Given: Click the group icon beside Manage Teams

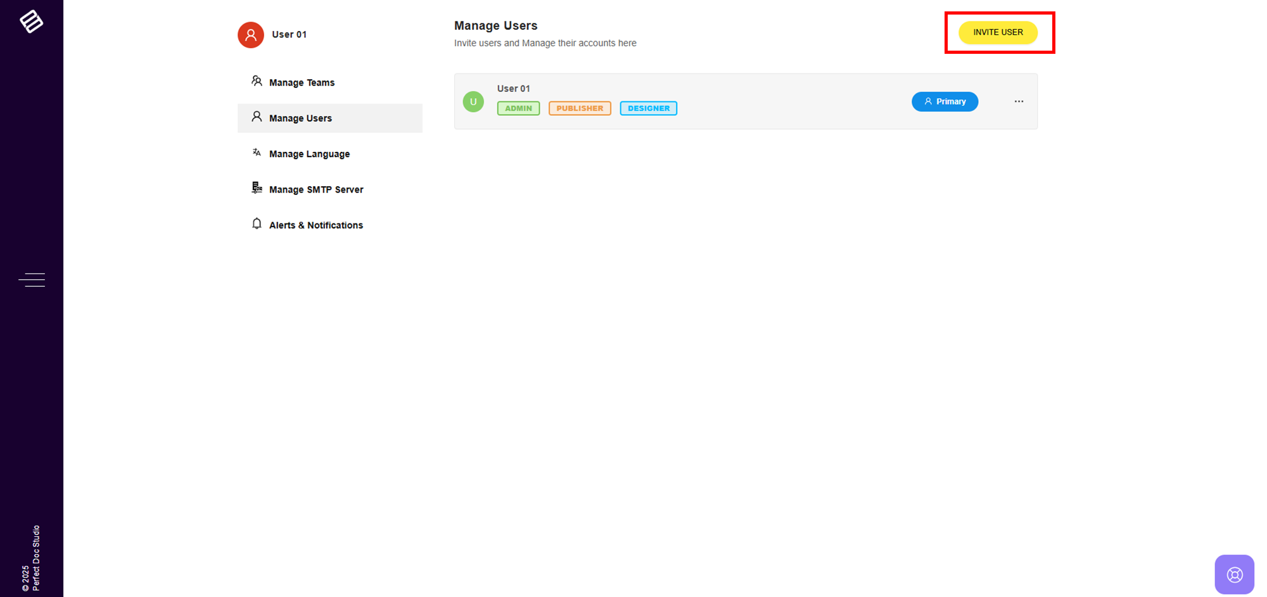Looking at the screenshot, I should pyautogui.click(x=257, y=81).
